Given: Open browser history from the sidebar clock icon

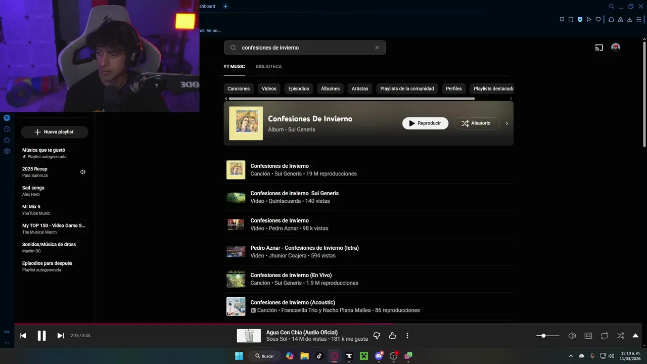Looking at the screenshot, I should (x=7, y=129).
